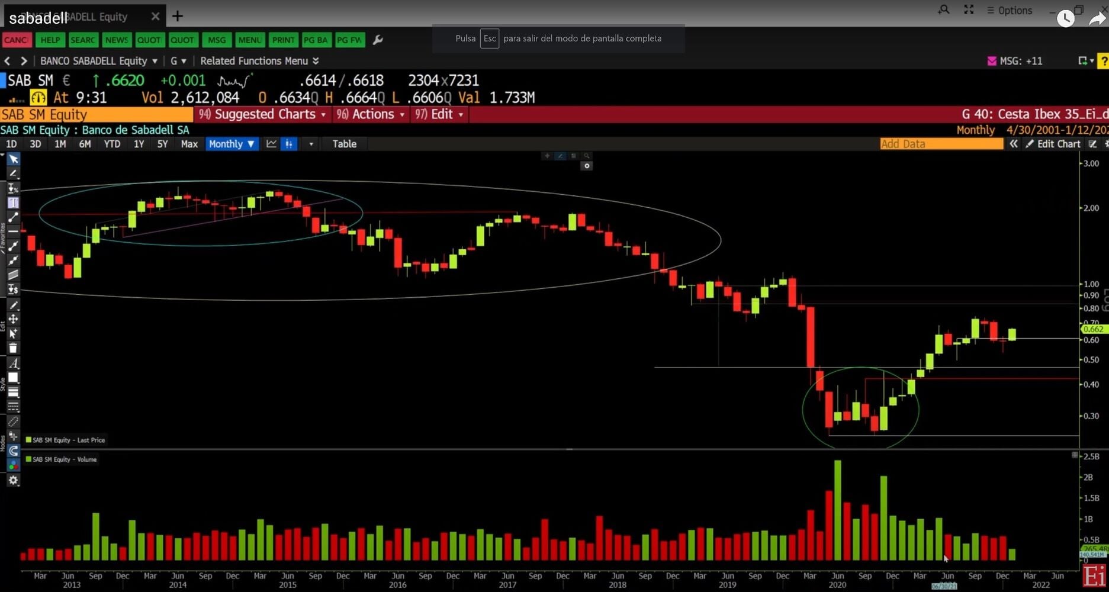
Task: Select the text annotation tool
Action: click(x=13, y=202)
